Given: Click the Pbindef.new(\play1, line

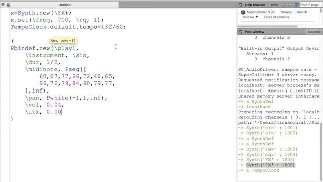Looking at the screenshot, I should tap(44, 48).
